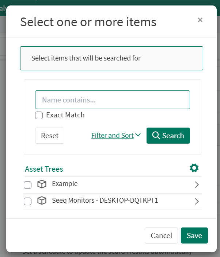Check the Example asset tree checkbox
This screenshot has height=257, width=220.
[x=28, y=185]
